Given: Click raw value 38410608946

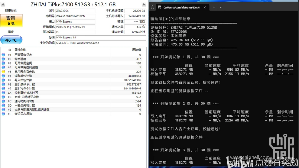Looking at the screenshot, I should (132, 89).
